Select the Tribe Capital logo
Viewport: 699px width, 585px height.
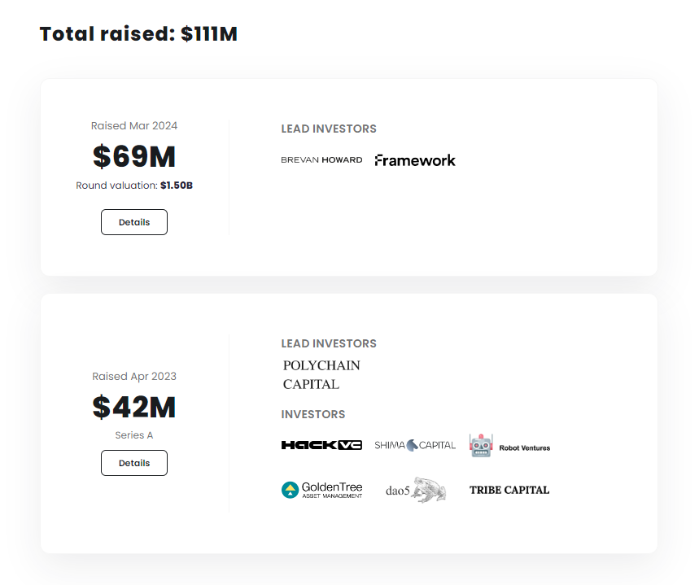click(509, 490)
